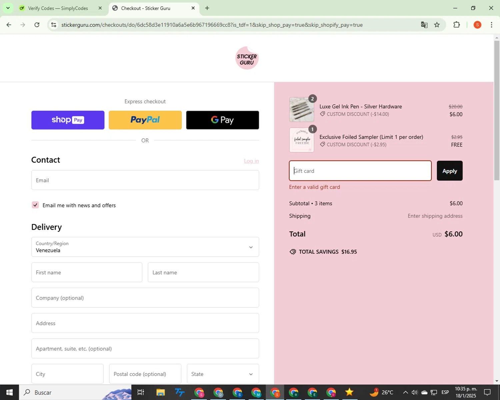500x400 pixels.
Task: Click the First name field
Action: (87, 272)
